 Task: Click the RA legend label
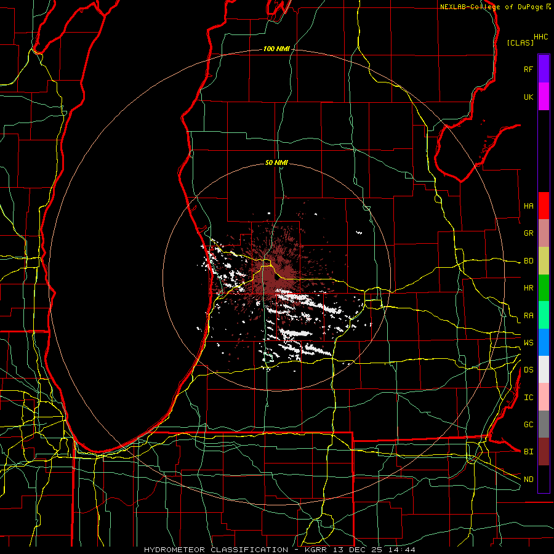coord(528,316)
